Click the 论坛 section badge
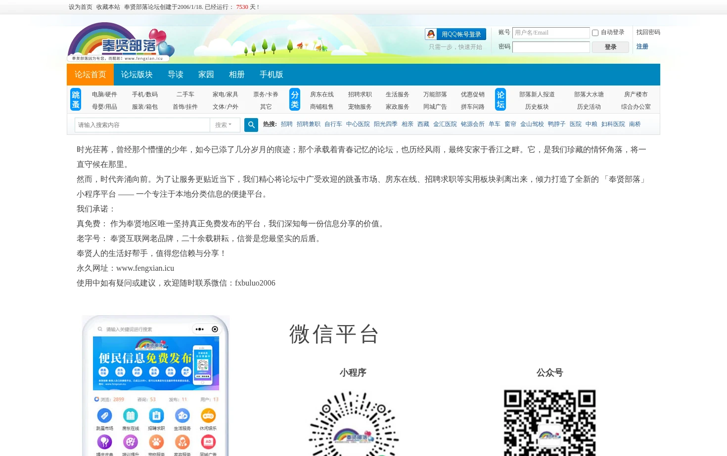The width and height of the screenshot is (727, 456). [x=500, y=100]
